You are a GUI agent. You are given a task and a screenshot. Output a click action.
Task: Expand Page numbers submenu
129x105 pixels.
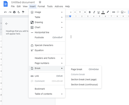47,63
